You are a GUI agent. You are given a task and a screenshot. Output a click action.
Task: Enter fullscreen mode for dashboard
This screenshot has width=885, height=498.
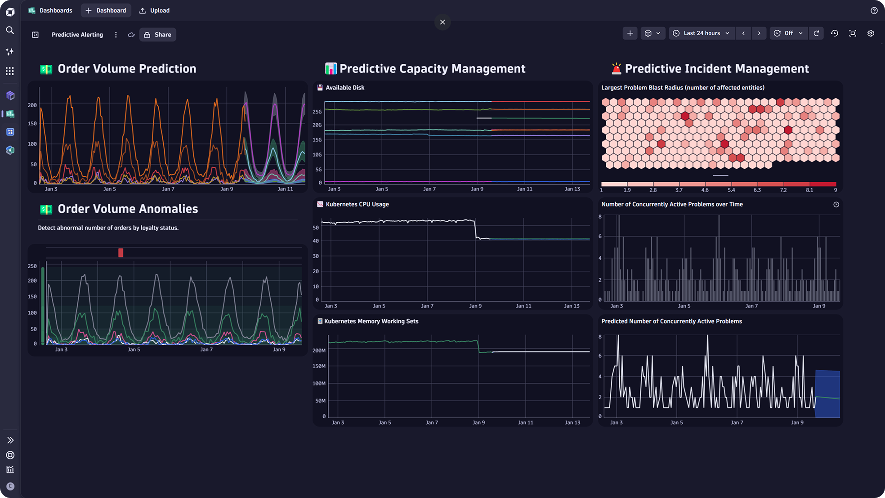pyautogui.click(x=853, y=33)
